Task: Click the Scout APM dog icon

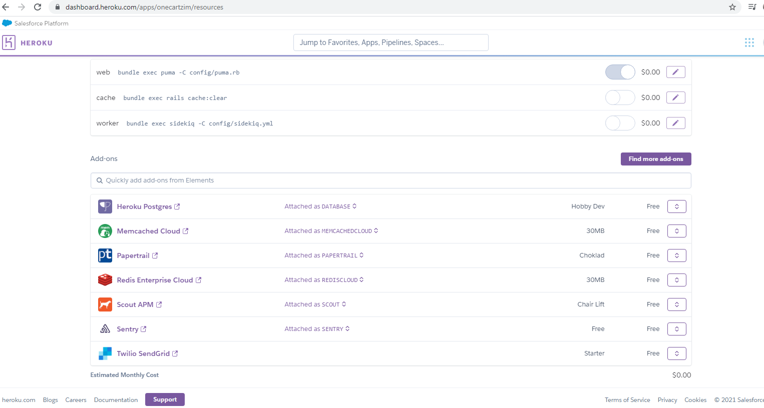Action: point(105,304)
